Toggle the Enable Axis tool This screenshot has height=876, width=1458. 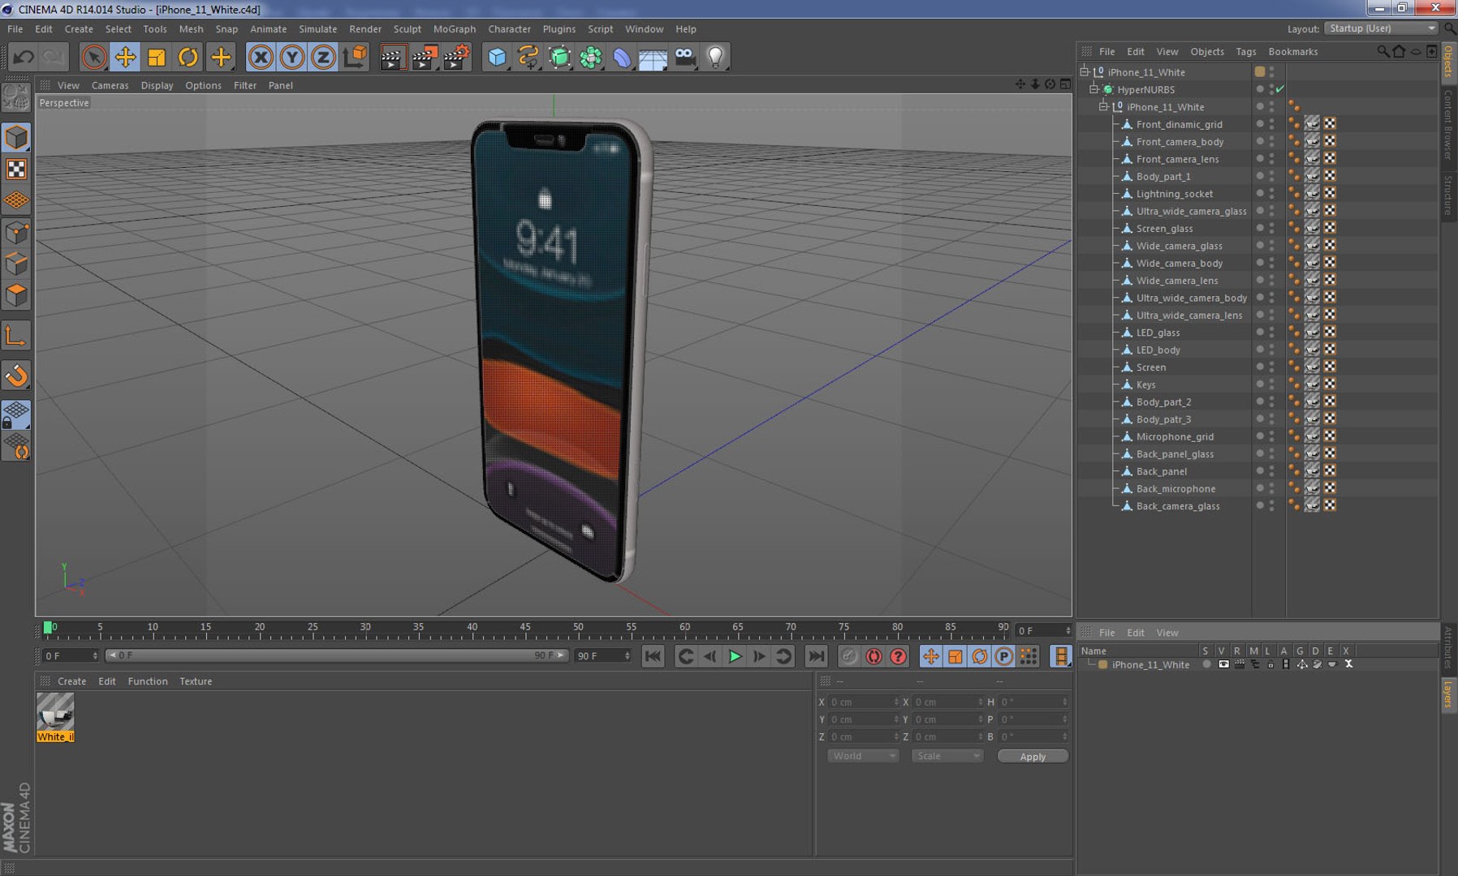pyautogui.click(x=16, y=335)
